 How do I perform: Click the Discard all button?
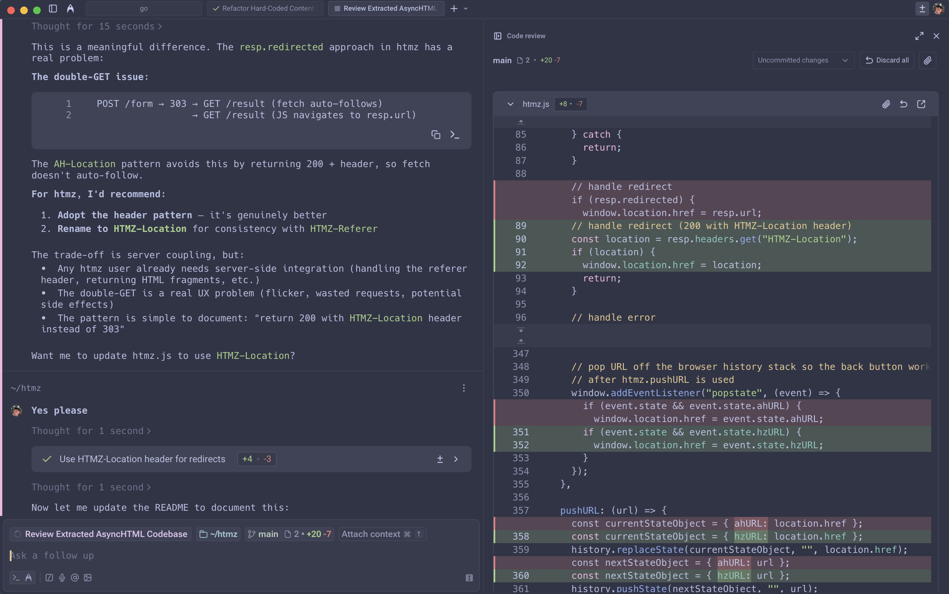point(887,60)
